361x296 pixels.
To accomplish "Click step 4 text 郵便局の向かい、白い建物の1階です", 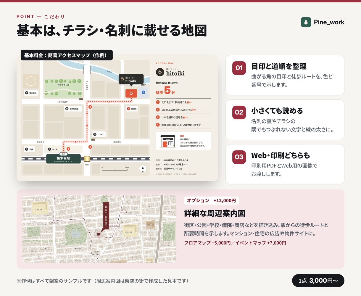I will coord(181,125).
